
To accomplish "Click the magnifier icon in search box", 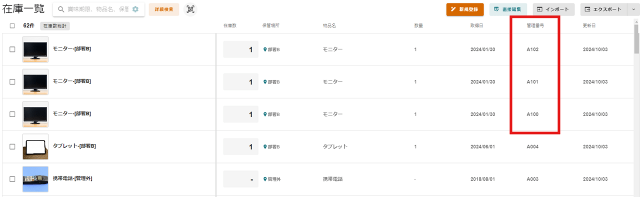I will (61, 9).
